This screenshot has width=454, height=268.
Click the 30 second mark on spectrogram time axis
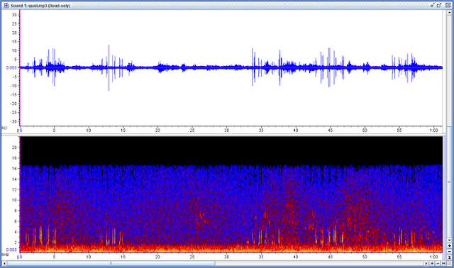[x=226, y=257]
